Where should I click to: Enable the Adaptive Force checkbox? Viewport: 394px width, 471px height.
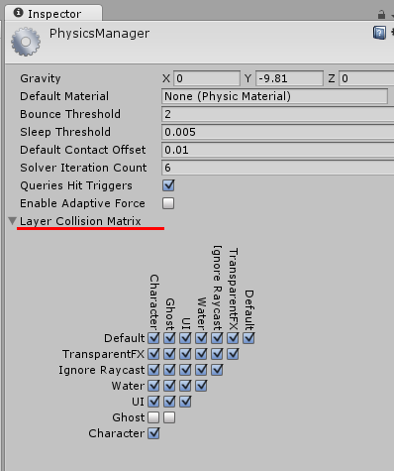[168, 203]
